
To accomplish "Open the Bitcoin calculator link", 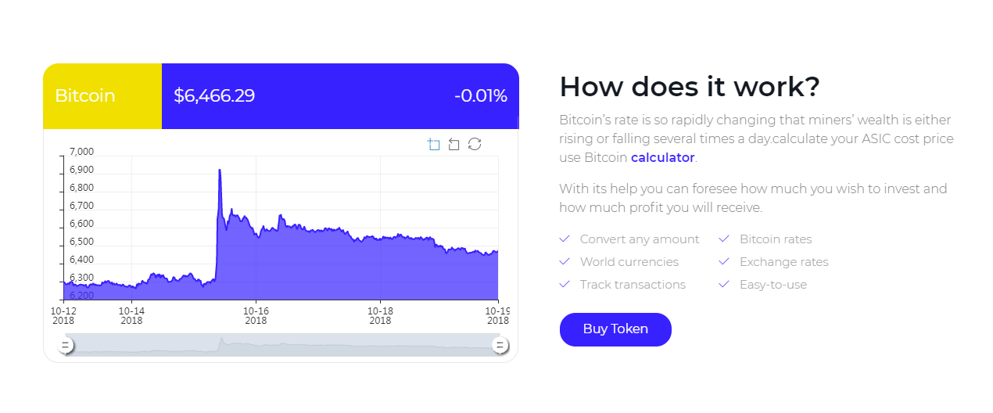I will tap(662, 157).
